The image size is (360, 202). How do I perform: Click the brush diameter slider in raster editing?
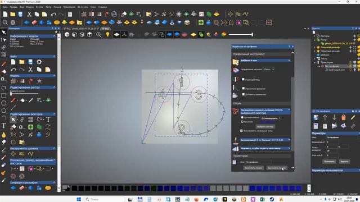(24, 94)
